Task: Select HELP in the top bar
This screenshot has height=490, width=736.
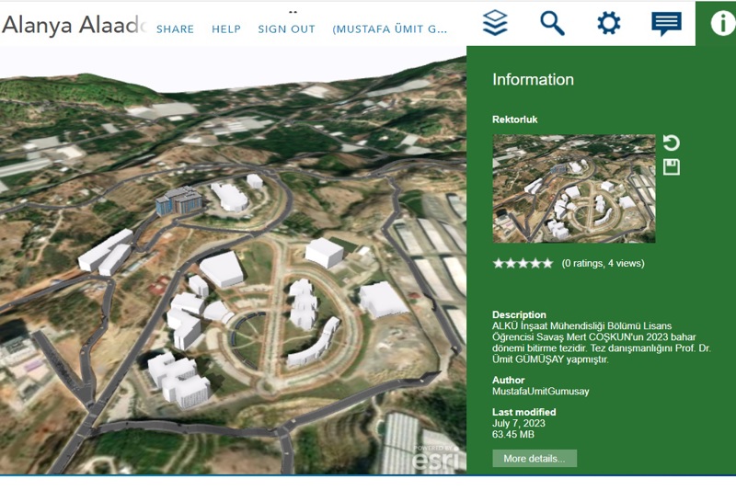Action: point(226,29)
